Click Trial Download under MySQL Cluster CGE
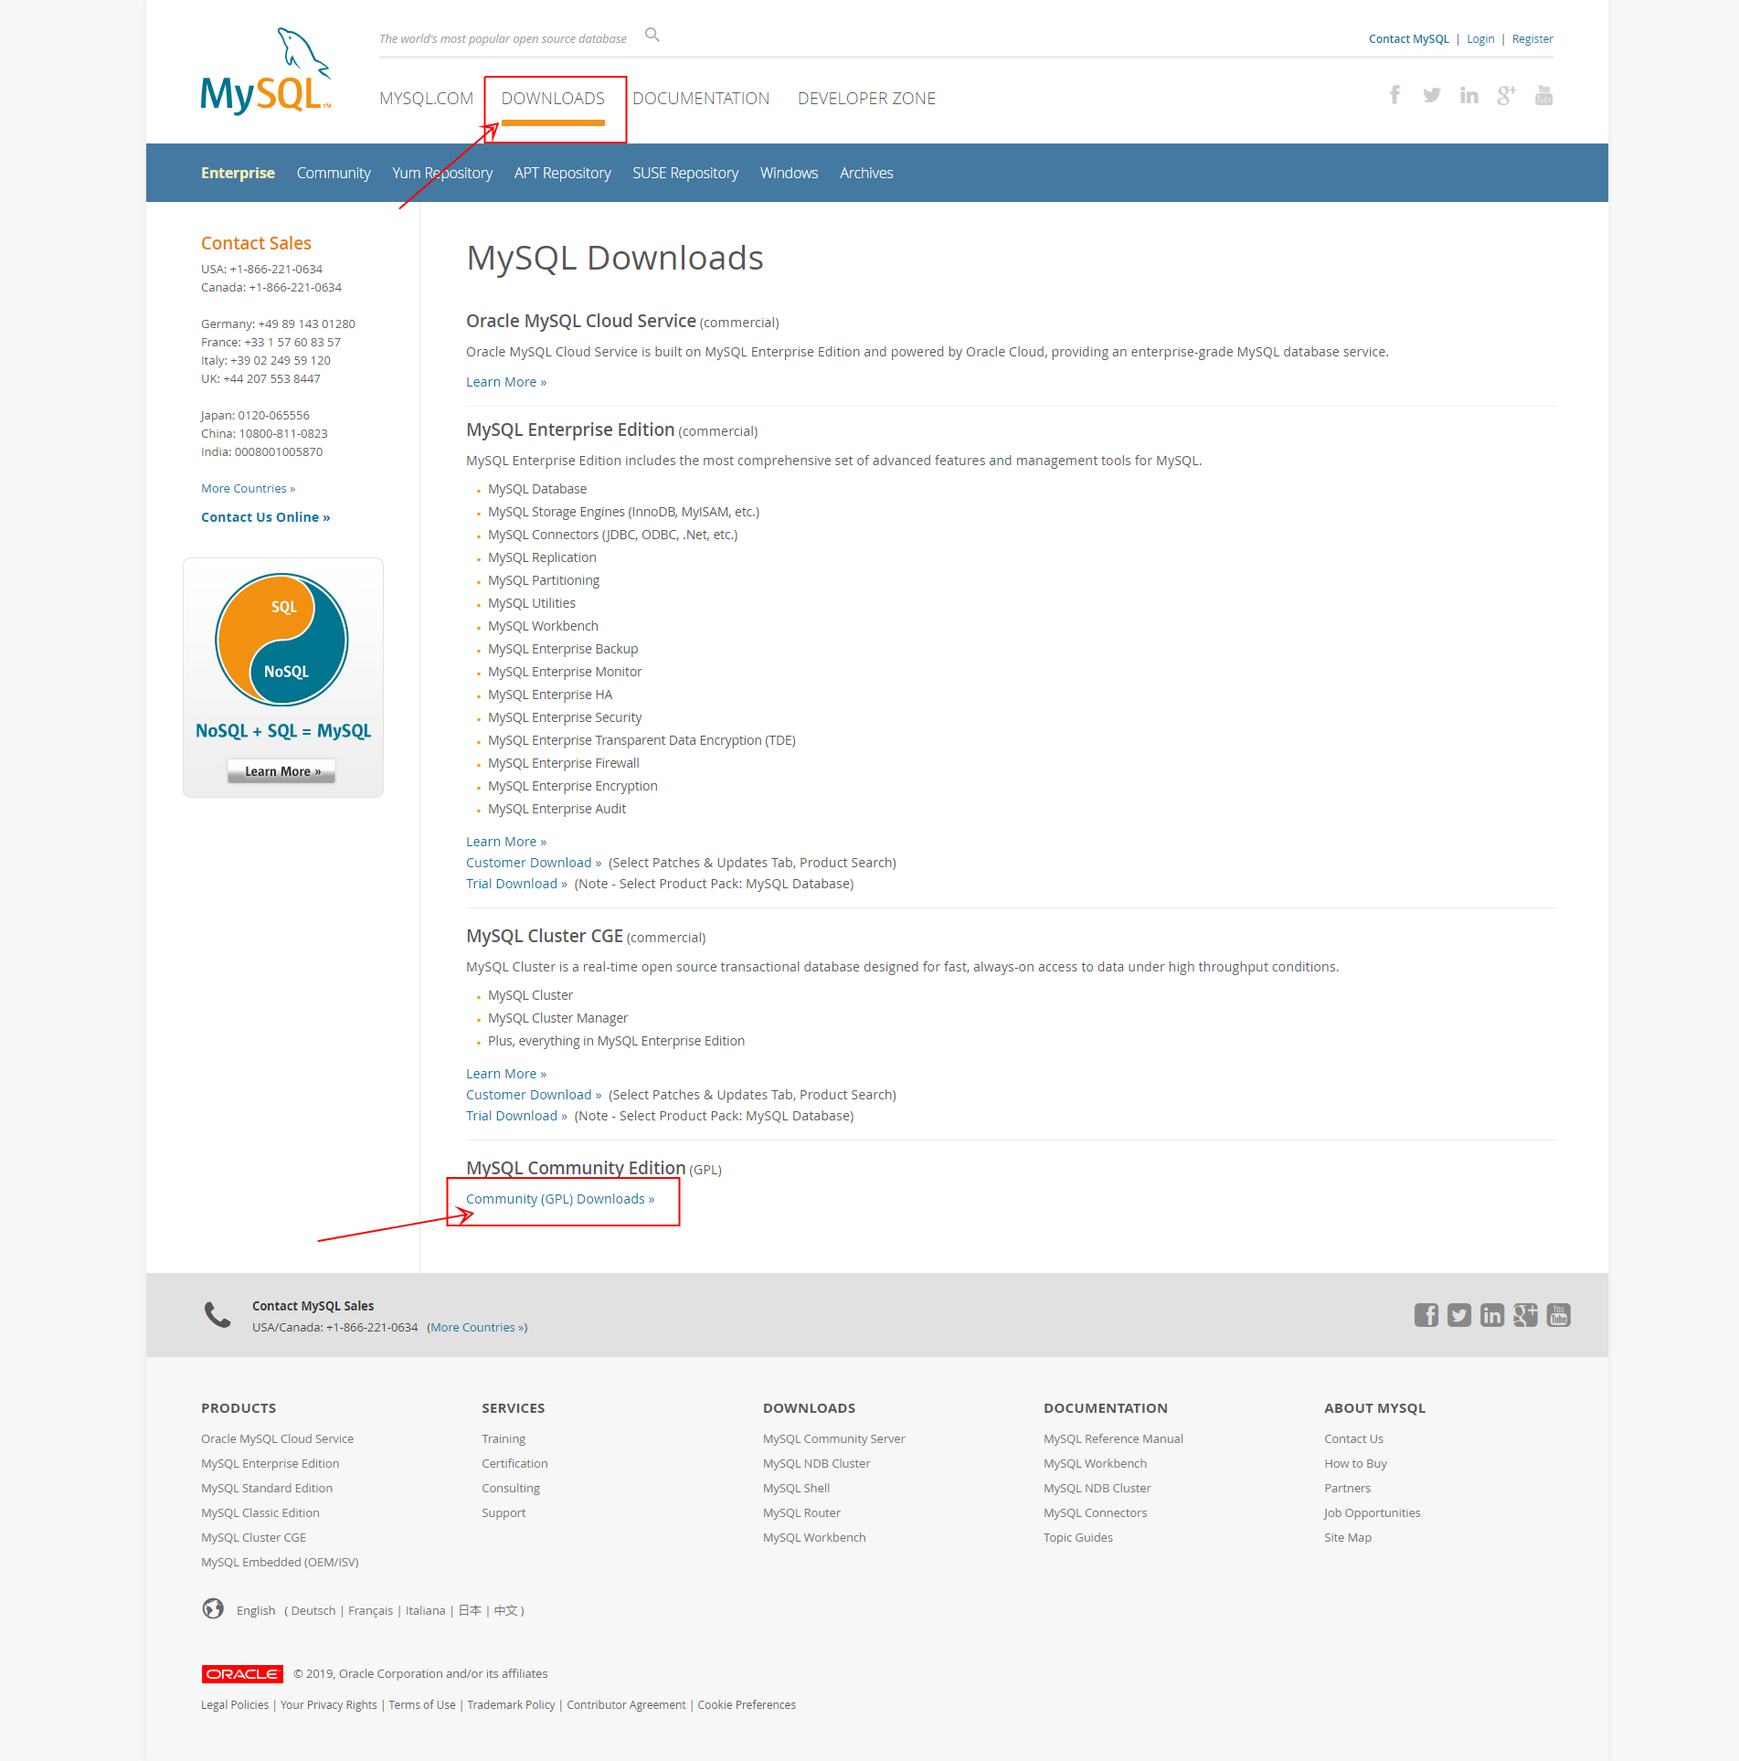The height and width of the screenshot is (1761, 1739). click(516, 1116)
